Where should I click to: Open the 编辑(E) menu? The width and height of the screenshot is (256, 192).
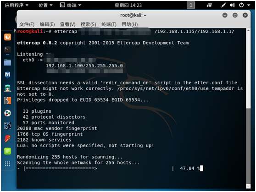tap(47, 24)
